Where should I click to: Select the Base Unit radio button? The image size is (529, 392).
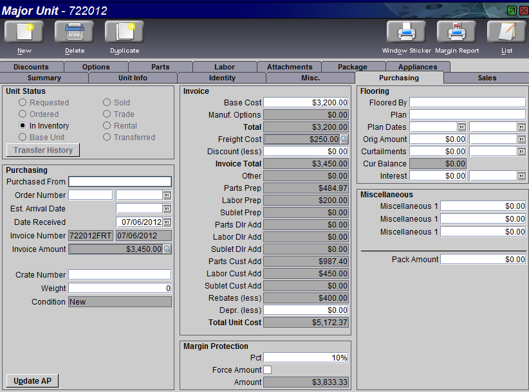pyautogui.click(x=23, y=138)
